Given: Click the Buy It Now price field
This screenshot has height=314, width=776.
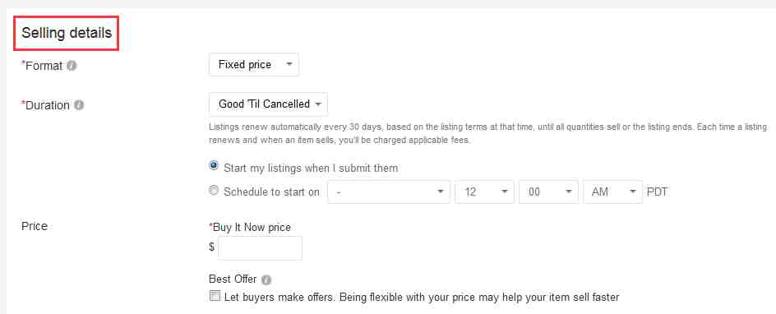Looking at the screenshot, I should (260, 247).
